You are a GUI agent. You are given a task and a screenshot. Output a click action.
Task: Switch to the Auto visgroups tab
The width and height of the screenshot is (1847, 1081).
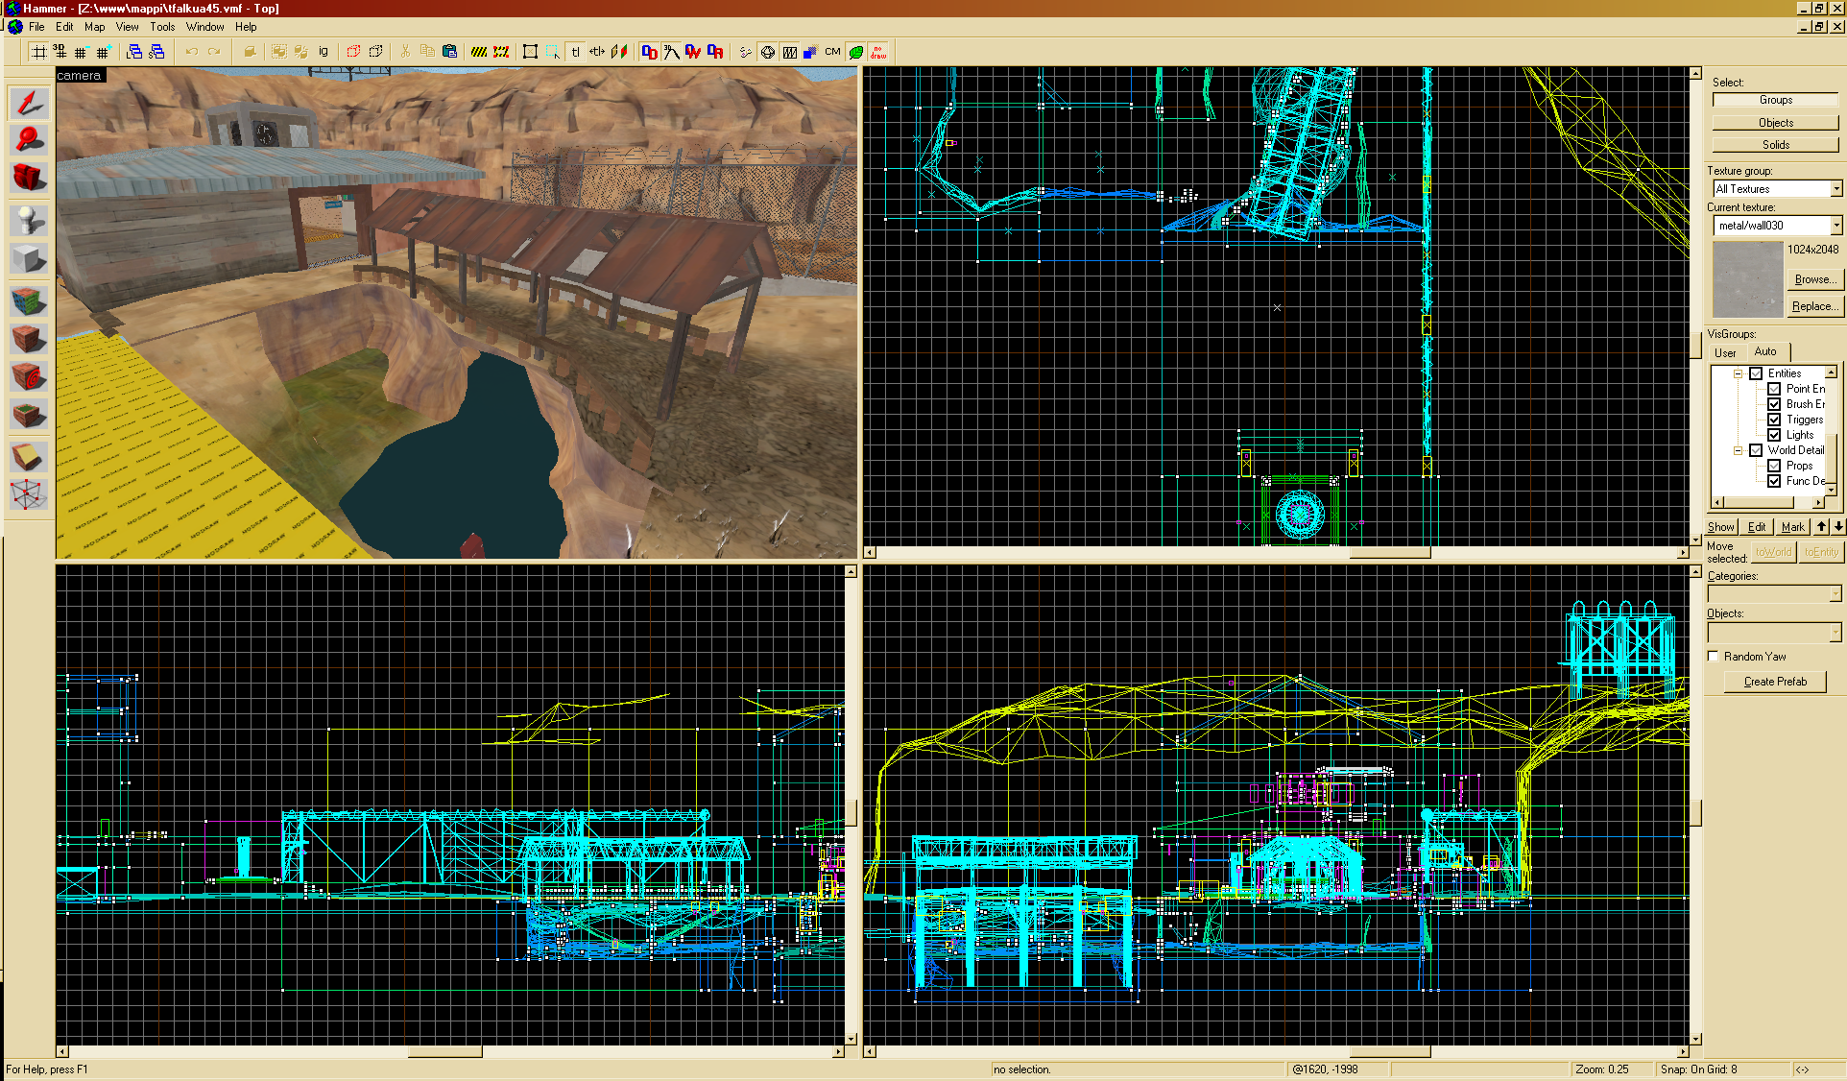coord(1764,351)
